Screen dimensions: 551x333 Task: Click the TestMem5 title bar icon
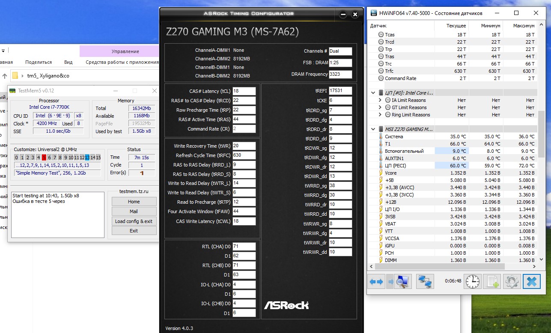pyautogui.click(x=12, y=91)
